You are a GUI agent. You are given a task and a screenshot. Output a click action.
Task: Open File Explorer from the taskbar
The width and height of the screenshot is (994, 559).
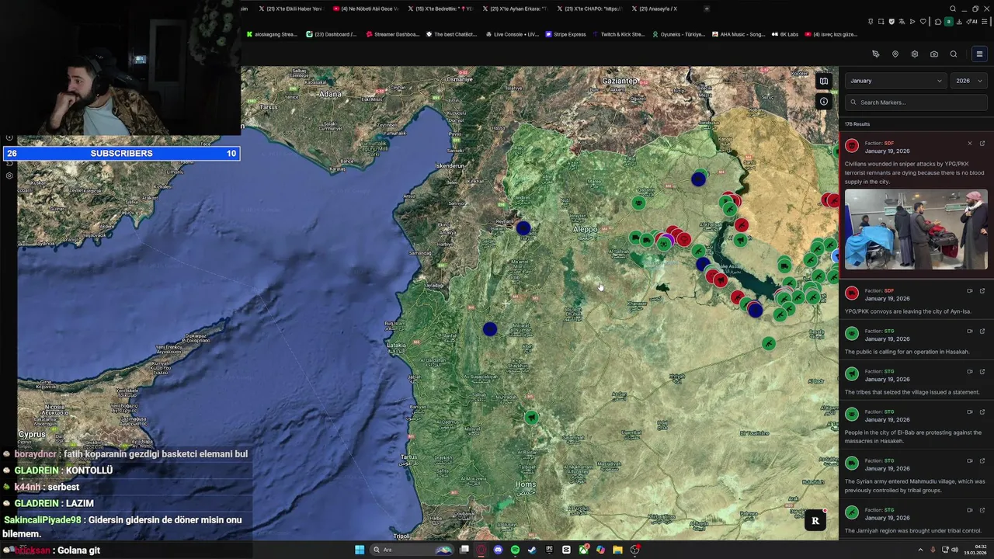[617, 550]
